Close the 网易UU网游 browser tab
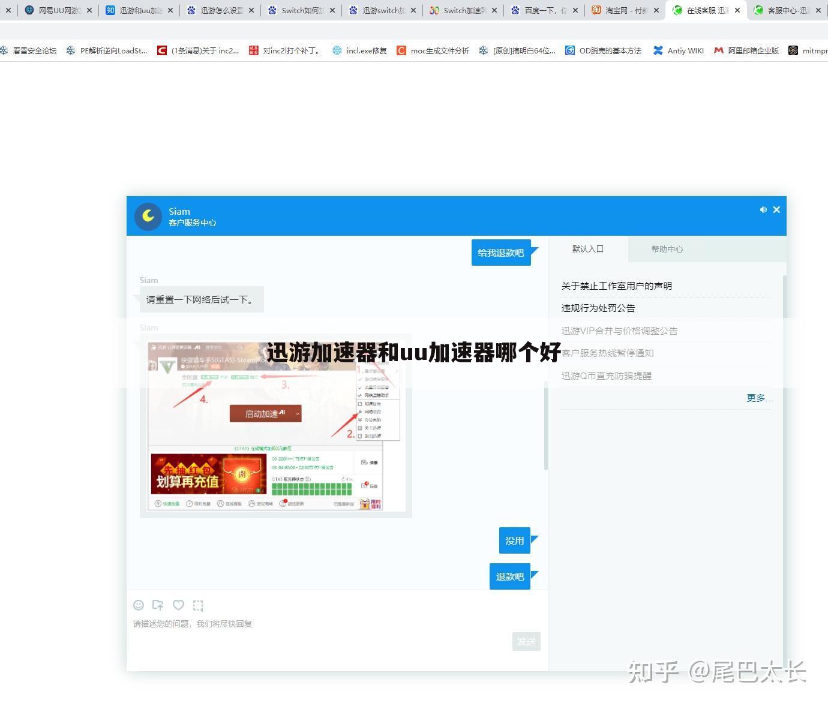Viewport: 828px width, 706px height. coord(89,10)
